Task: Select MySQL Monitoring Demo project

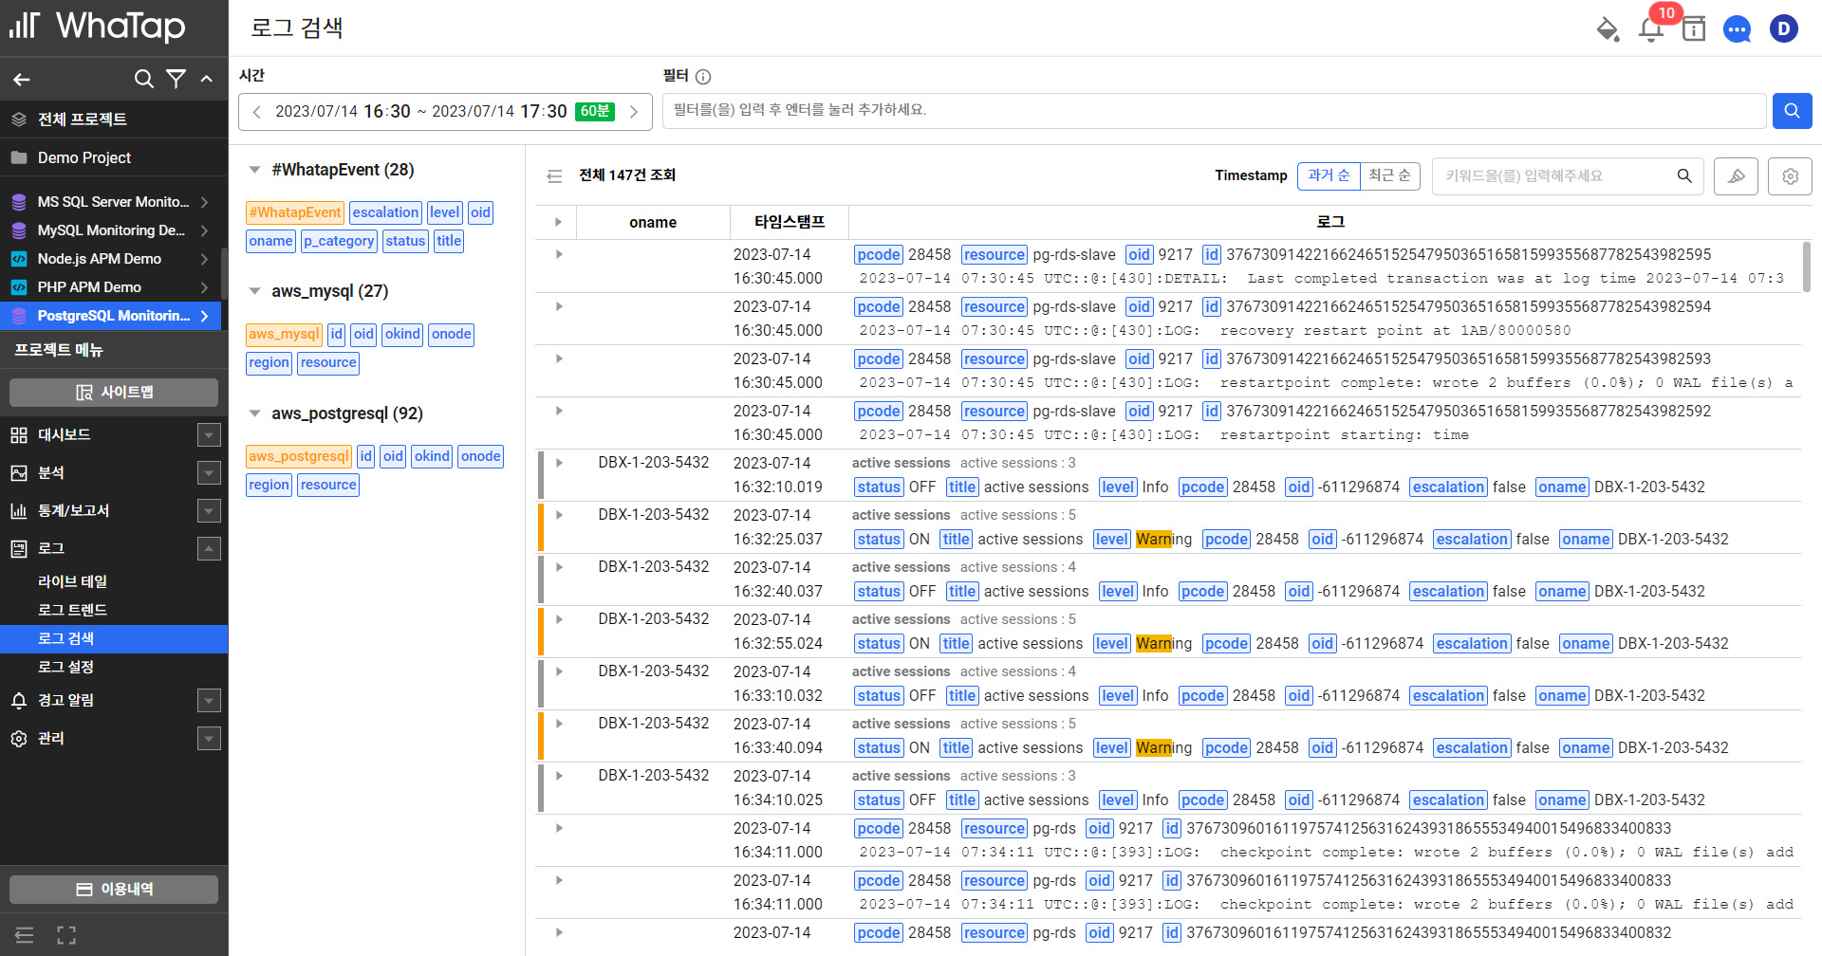Action: tap(110, 230)
